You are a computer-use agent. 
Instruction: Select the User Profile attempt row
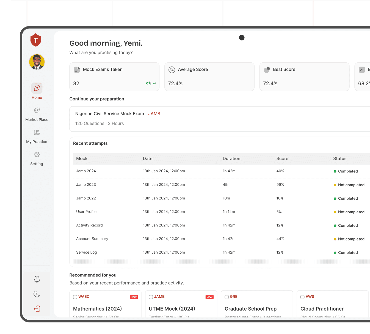coord(222,212)
